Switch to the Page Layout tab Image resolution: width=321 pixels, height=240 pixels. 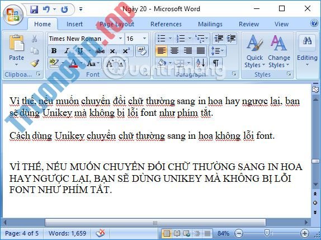(117, 24)
